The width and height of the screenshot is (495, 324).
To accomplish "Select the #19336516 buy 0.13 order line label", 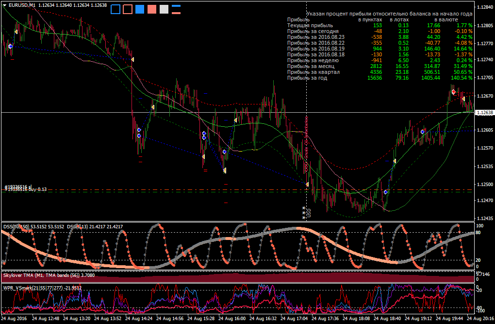I will [x=26, y=189].
